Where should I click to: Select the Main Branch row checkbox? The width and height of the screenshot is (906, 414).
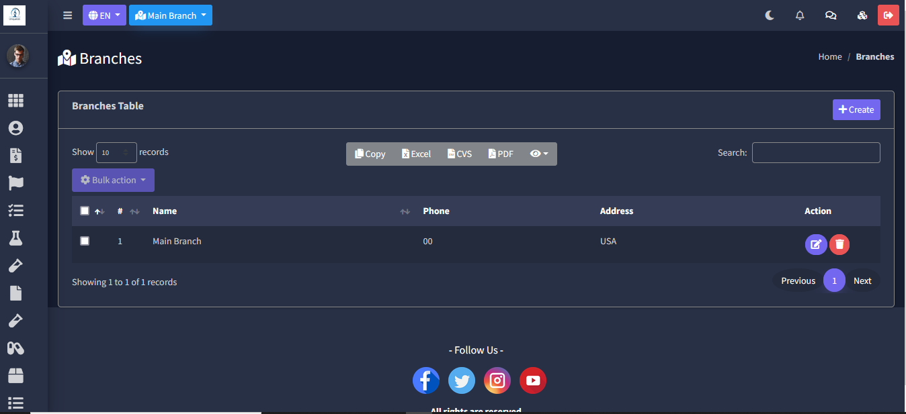[x=85, y=241]
